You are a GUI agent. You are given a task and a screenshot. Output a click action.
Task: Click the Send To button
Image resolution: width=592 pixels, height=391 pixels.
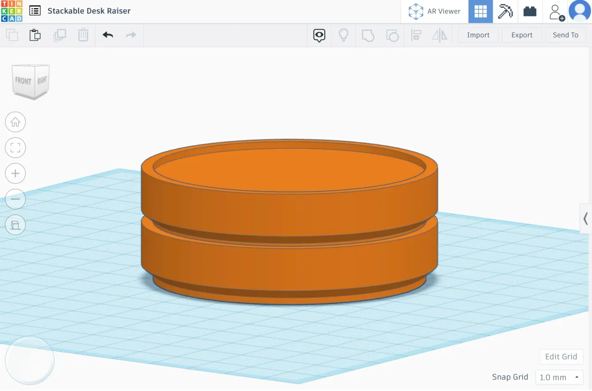coord(566,35)
